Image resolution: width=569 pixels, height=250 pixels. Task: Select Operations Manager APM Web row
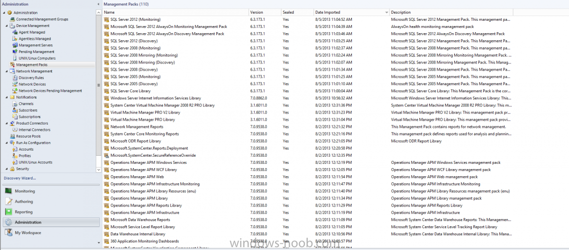pos(307,177)
